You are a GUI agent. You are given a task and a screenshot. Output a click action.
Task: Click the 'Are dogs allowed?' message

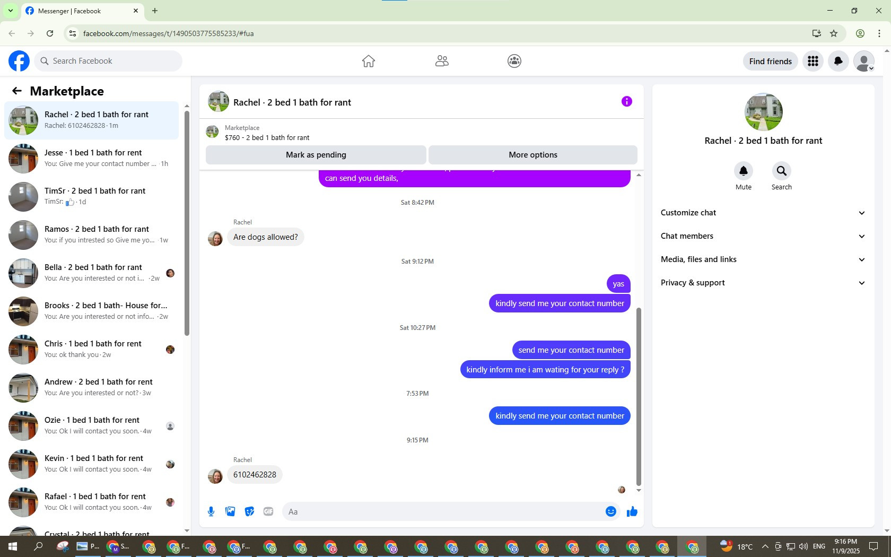266,237
